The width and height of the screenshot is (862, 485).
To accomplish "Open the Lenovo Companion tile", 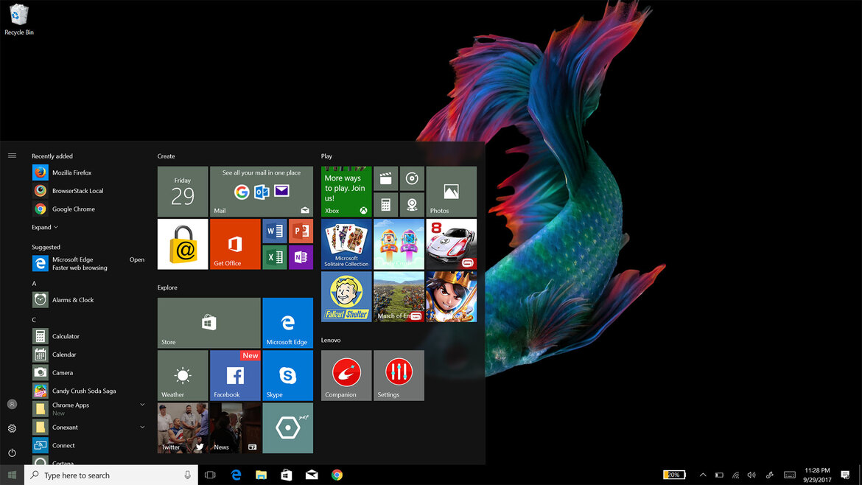I will 346,376.
